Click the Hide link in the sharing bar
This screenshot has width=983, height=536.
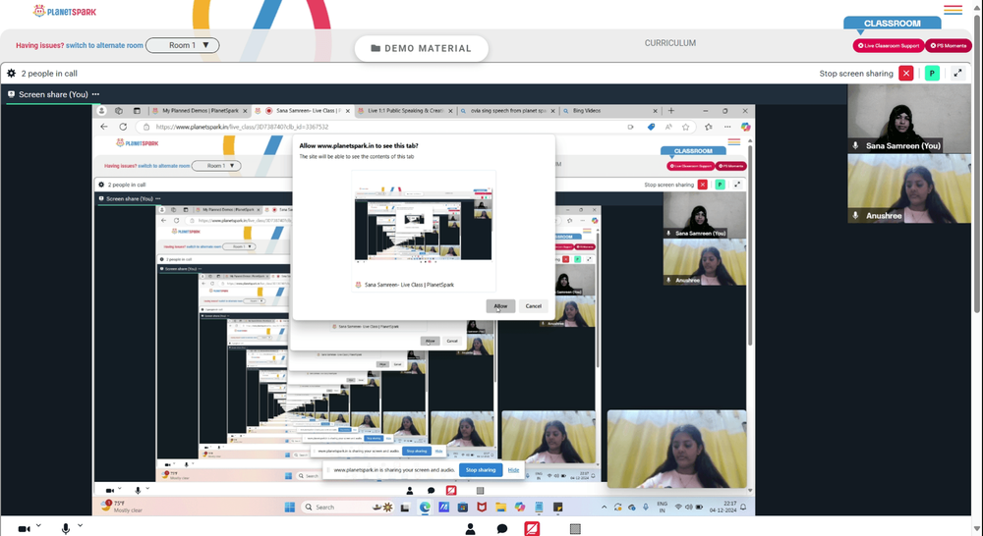coord(513,470)
